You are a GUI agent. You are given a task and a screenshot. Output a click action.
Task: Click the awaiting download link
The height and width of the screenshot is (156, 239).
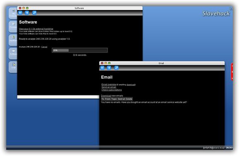pyautogui.click(x=131, y=85)
